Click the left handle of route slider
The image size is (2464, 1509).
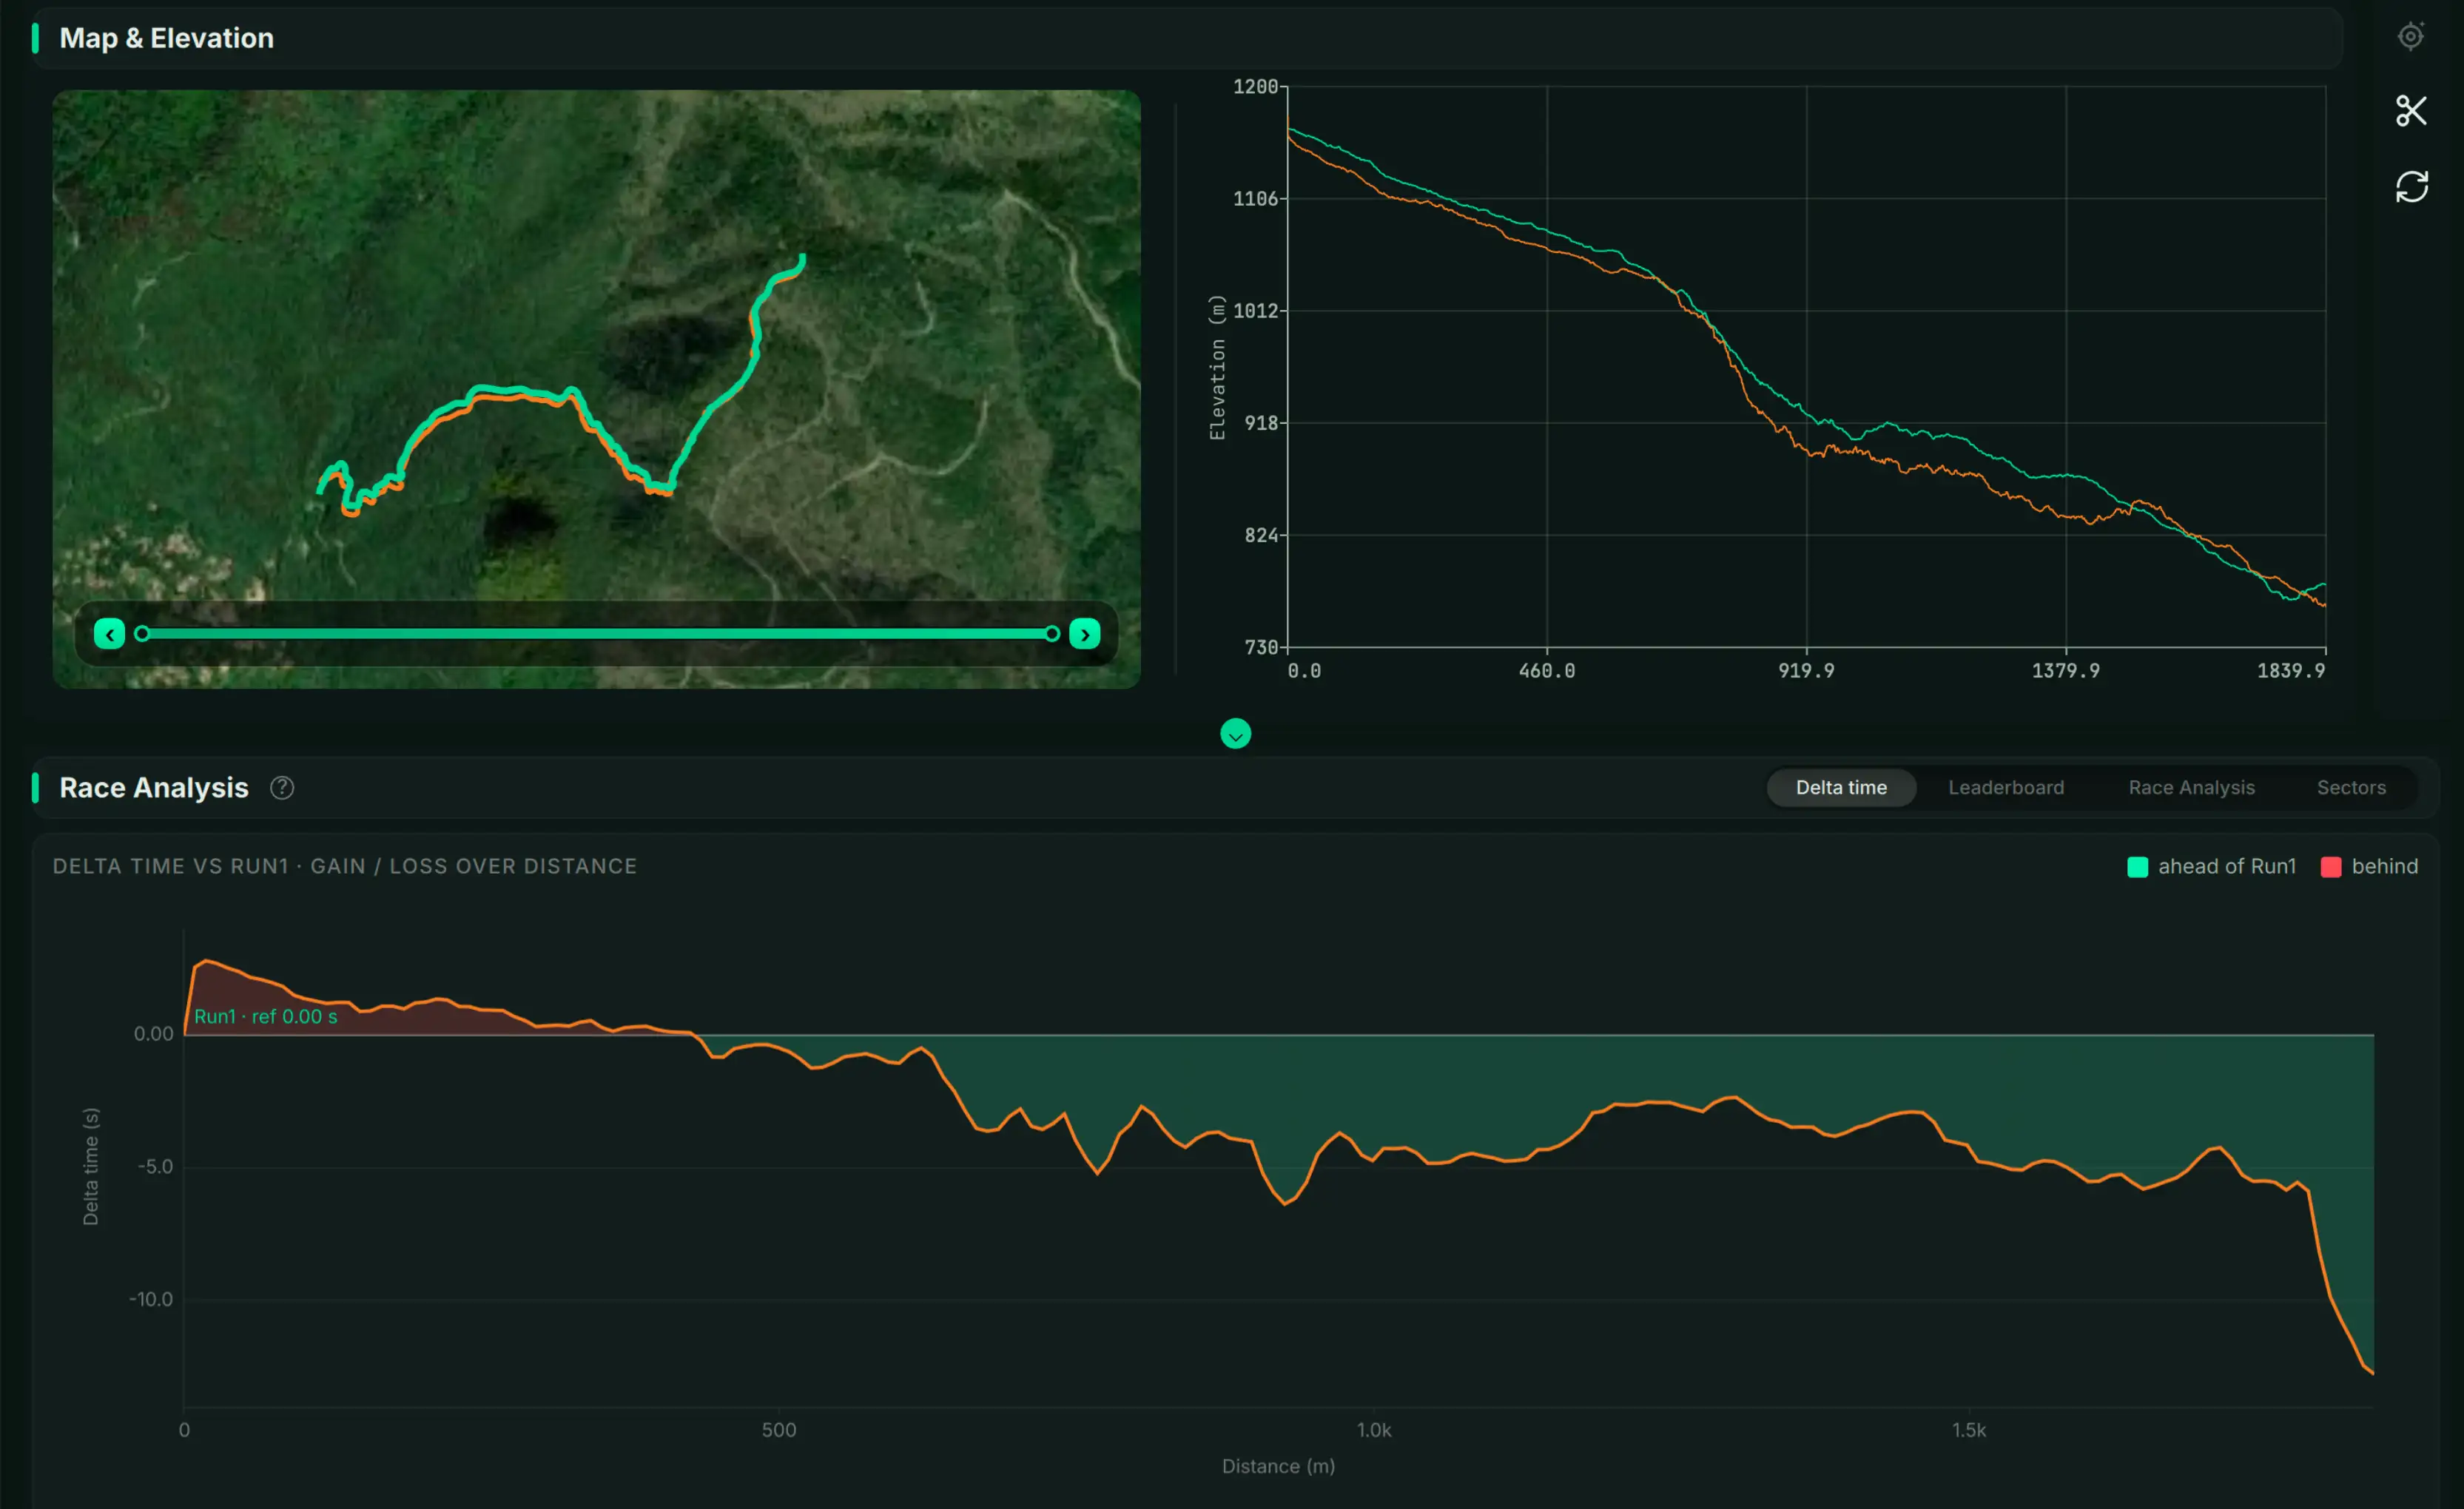[142, 634]
